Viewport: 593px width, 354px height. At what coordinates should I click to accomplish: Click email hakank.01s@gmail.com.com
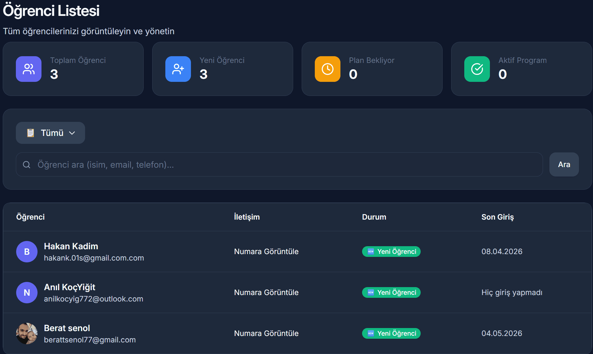coord(94,258)
